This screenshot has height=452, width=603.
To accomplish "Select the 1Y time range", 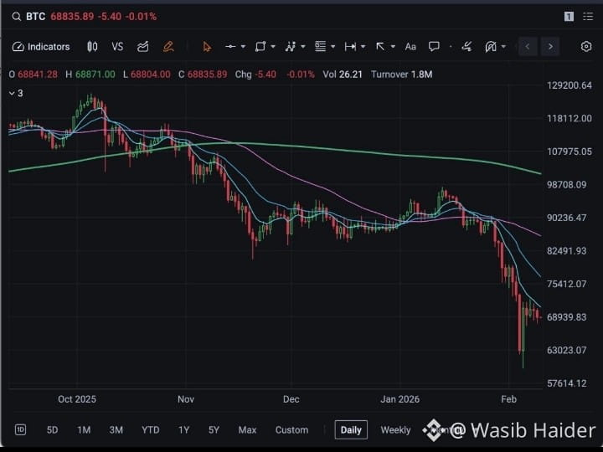I will pos(183,429).
